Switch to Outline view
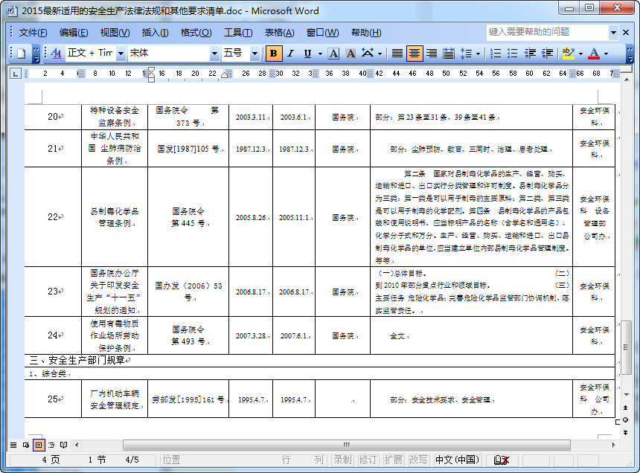 pos(51,445)
